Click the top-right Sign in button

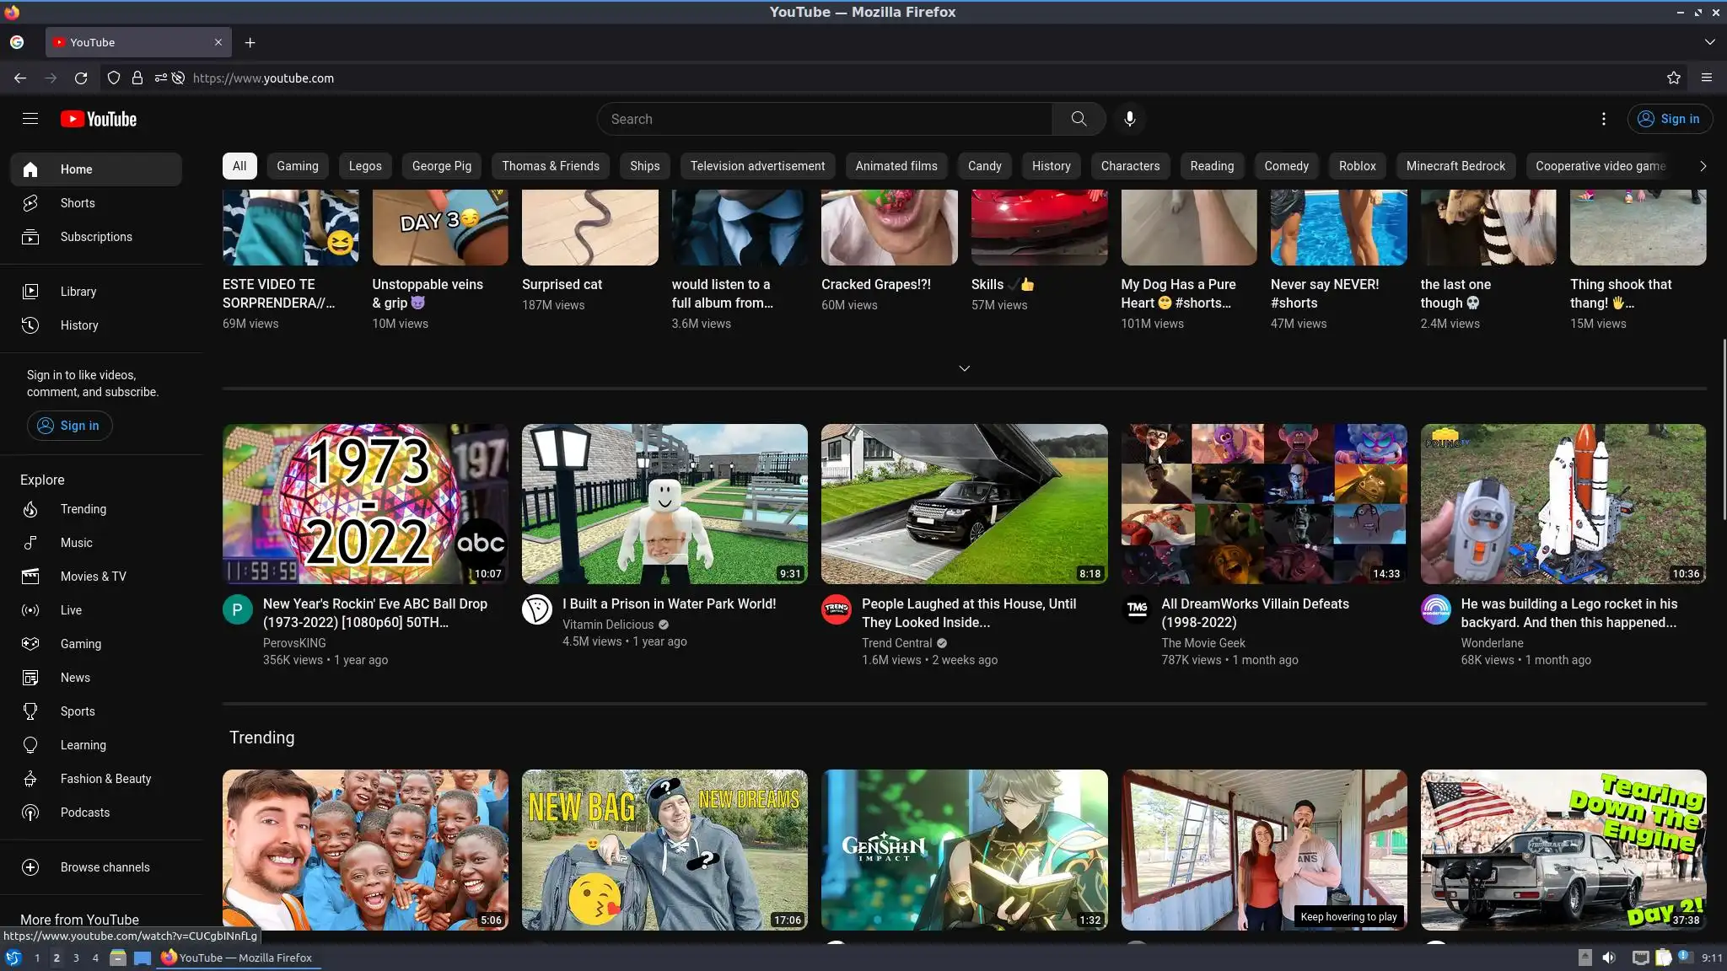click(1669, 119)
